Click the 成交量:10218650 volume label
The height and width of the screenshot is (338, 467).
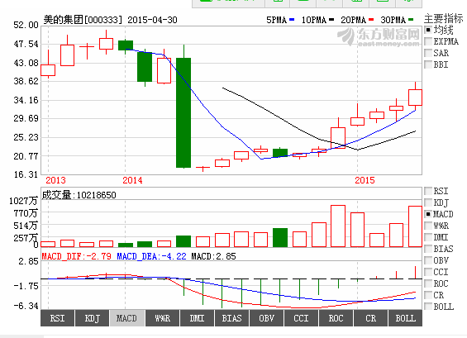tap(79, 195)
